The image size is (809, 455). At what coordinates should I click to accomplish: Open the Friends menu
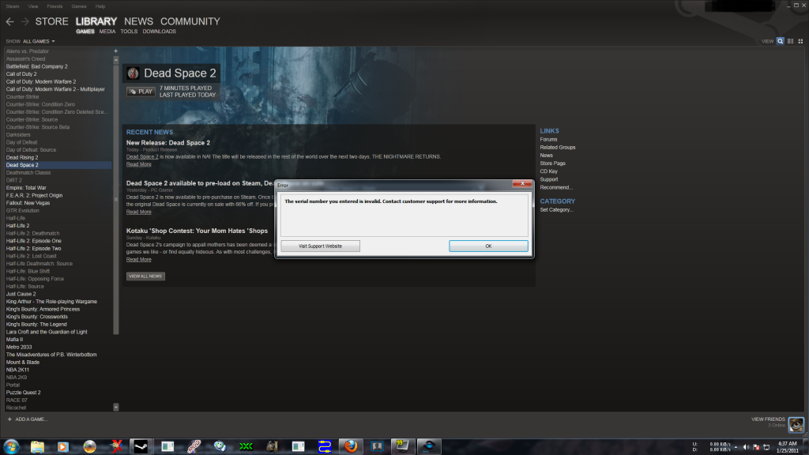click(x=55, y=6)
